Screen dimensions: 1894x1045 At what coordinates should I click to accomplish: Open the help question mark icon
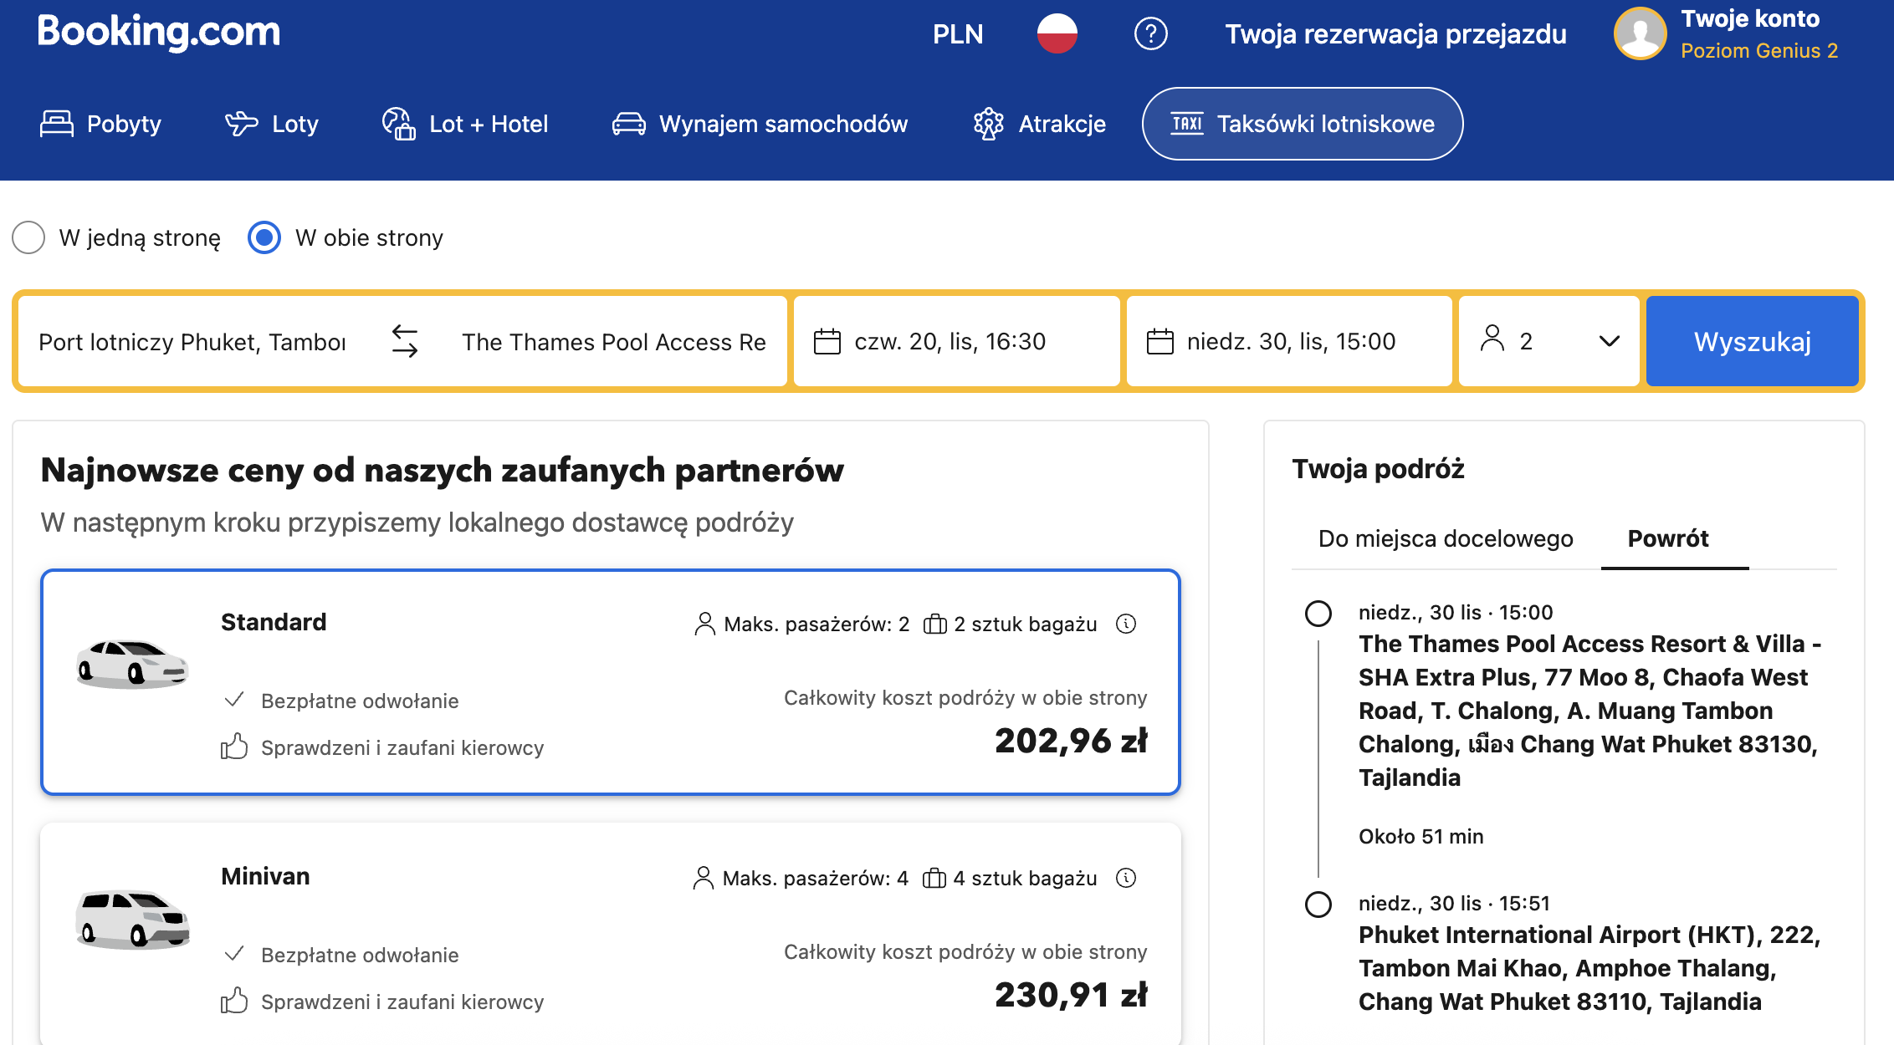click(x=1150, y=34)
